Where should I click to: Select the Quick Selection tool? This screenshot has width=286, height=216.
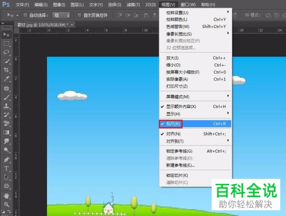point(6,61)
